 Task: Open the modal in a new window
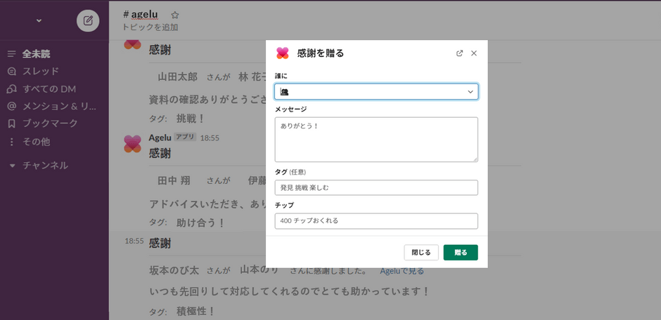coord(460,53)
